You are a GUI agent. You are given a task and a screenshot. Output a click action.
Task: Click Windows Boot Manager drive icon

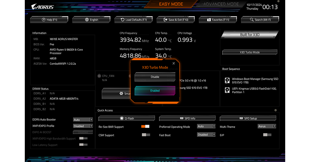click(227, 80)
